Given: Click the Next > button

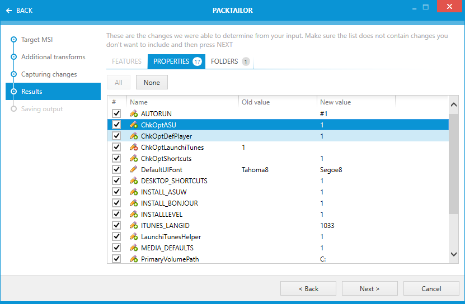Looking at the screenshot, I should pyautogui.click(x=369, y=288).
